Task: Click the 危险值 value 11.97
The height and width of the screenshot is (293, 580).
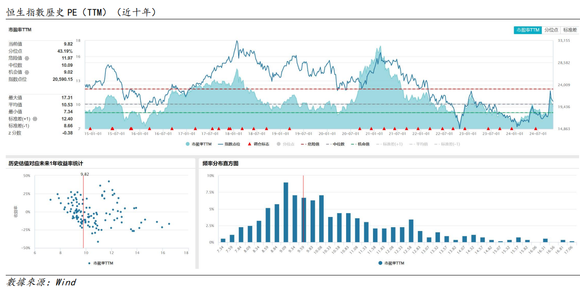Action: [x=67, y=58]
